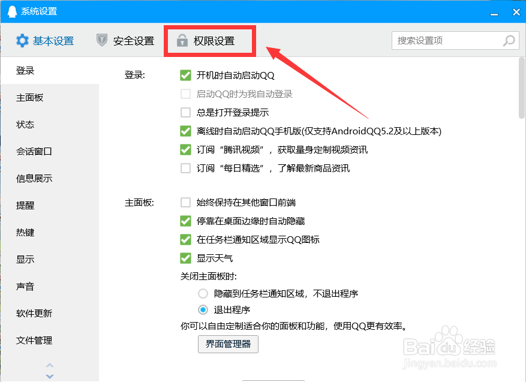This screenshot has height=382, width=526.
Task: Go to 提醒 settings
Action: [50, 205]
